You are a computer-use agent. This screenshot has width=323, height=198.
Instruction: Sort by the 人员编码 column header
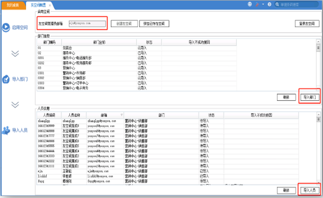[x=49, y=115]
